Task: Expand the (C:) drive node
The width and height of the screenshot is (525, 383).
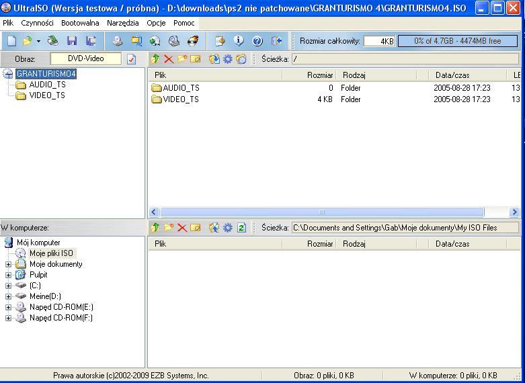Action: pyautogui.click(x=8, y=286)
